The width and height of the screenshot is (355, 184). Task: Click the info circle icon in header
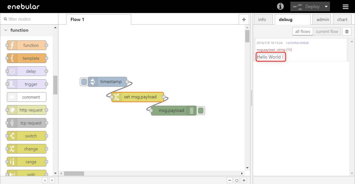[280, 6]
